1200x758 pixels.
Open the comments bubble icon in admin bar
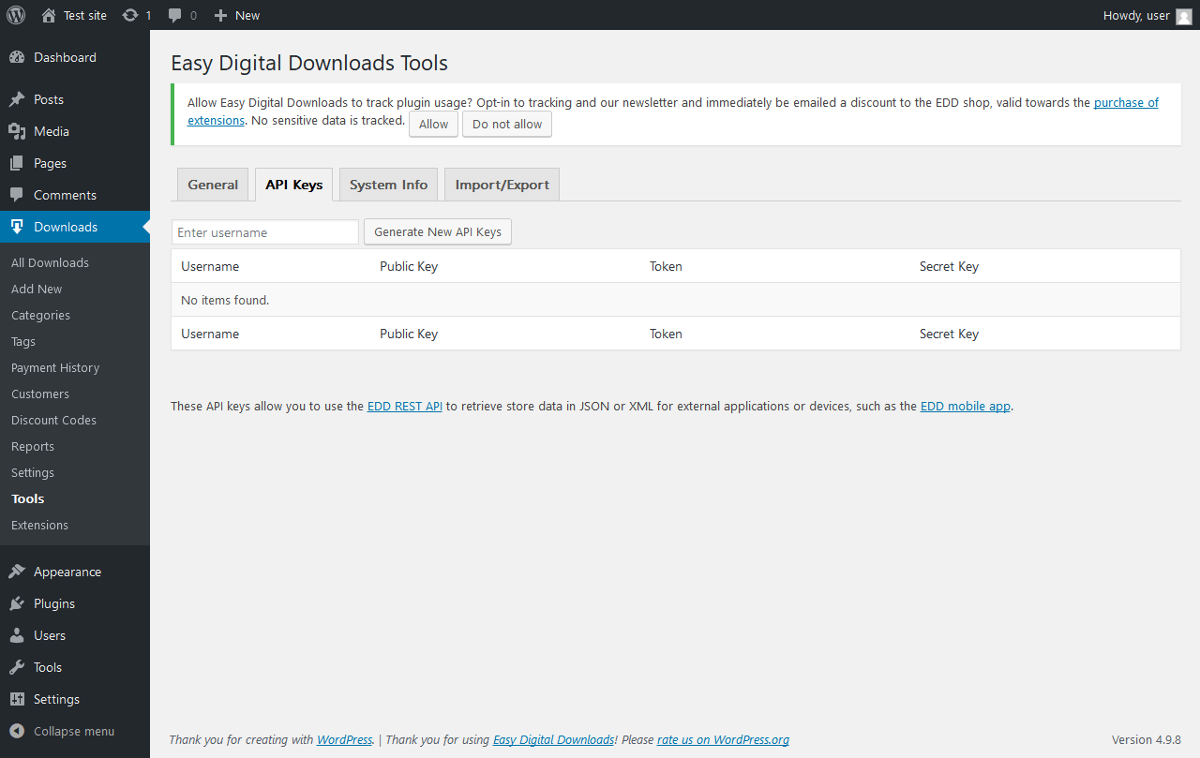click(x=175, y=16)
